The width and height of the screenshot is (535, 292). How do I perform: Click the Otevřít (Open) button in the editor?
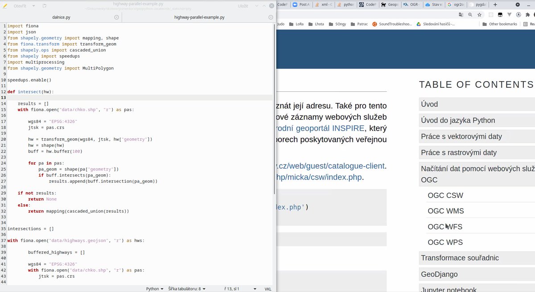19,6
